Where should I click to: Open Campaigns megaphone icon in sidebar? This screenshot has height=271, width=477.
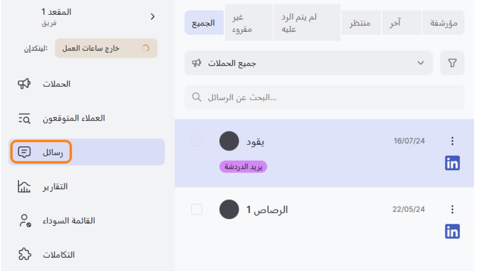[24, 84]
